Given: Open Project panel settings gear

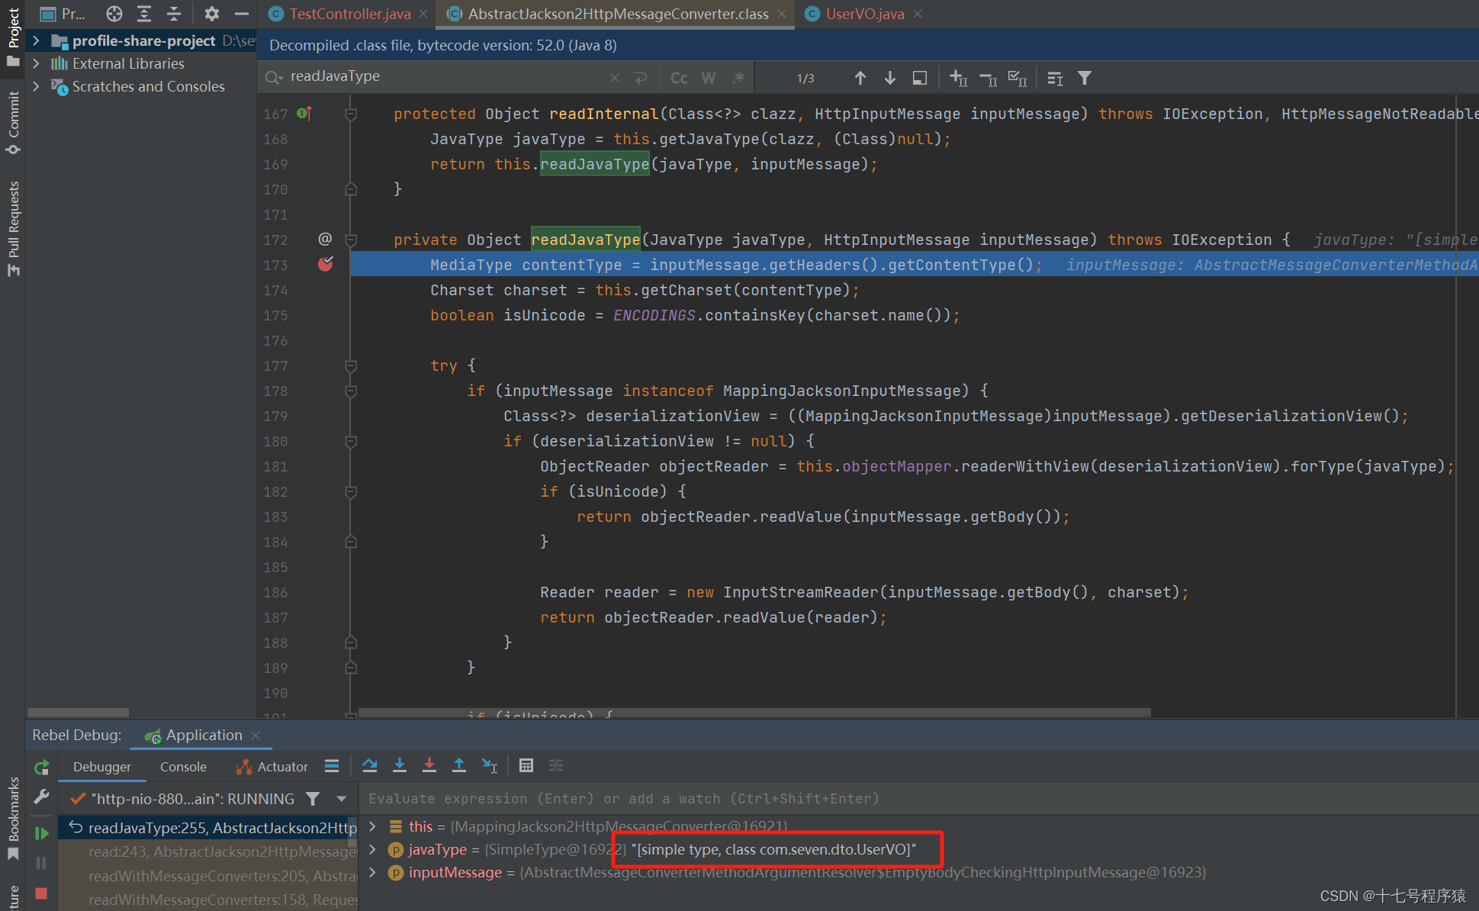Looking at the screenshot, I should click(211, 14).
